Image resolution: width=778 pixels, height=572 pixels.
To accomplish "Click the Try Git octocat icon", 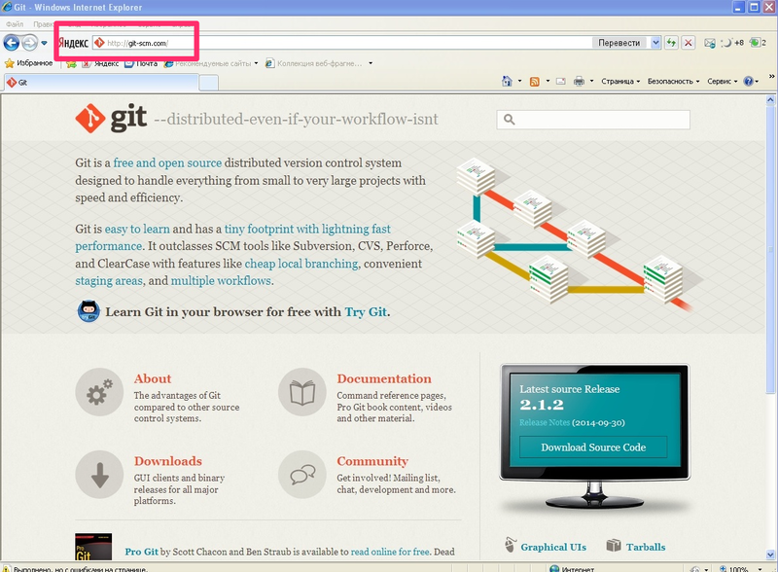I will (88, 311).
